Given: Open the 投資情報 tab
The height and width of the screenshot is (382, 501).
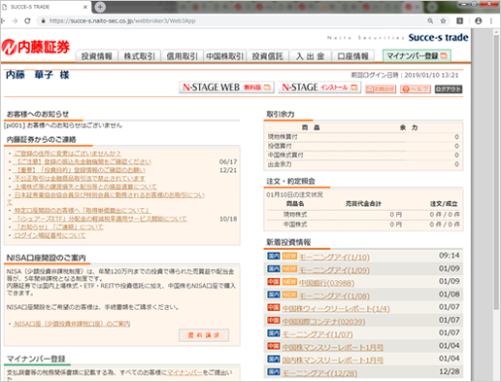Looking at the screenshot, I should point(96,56).
